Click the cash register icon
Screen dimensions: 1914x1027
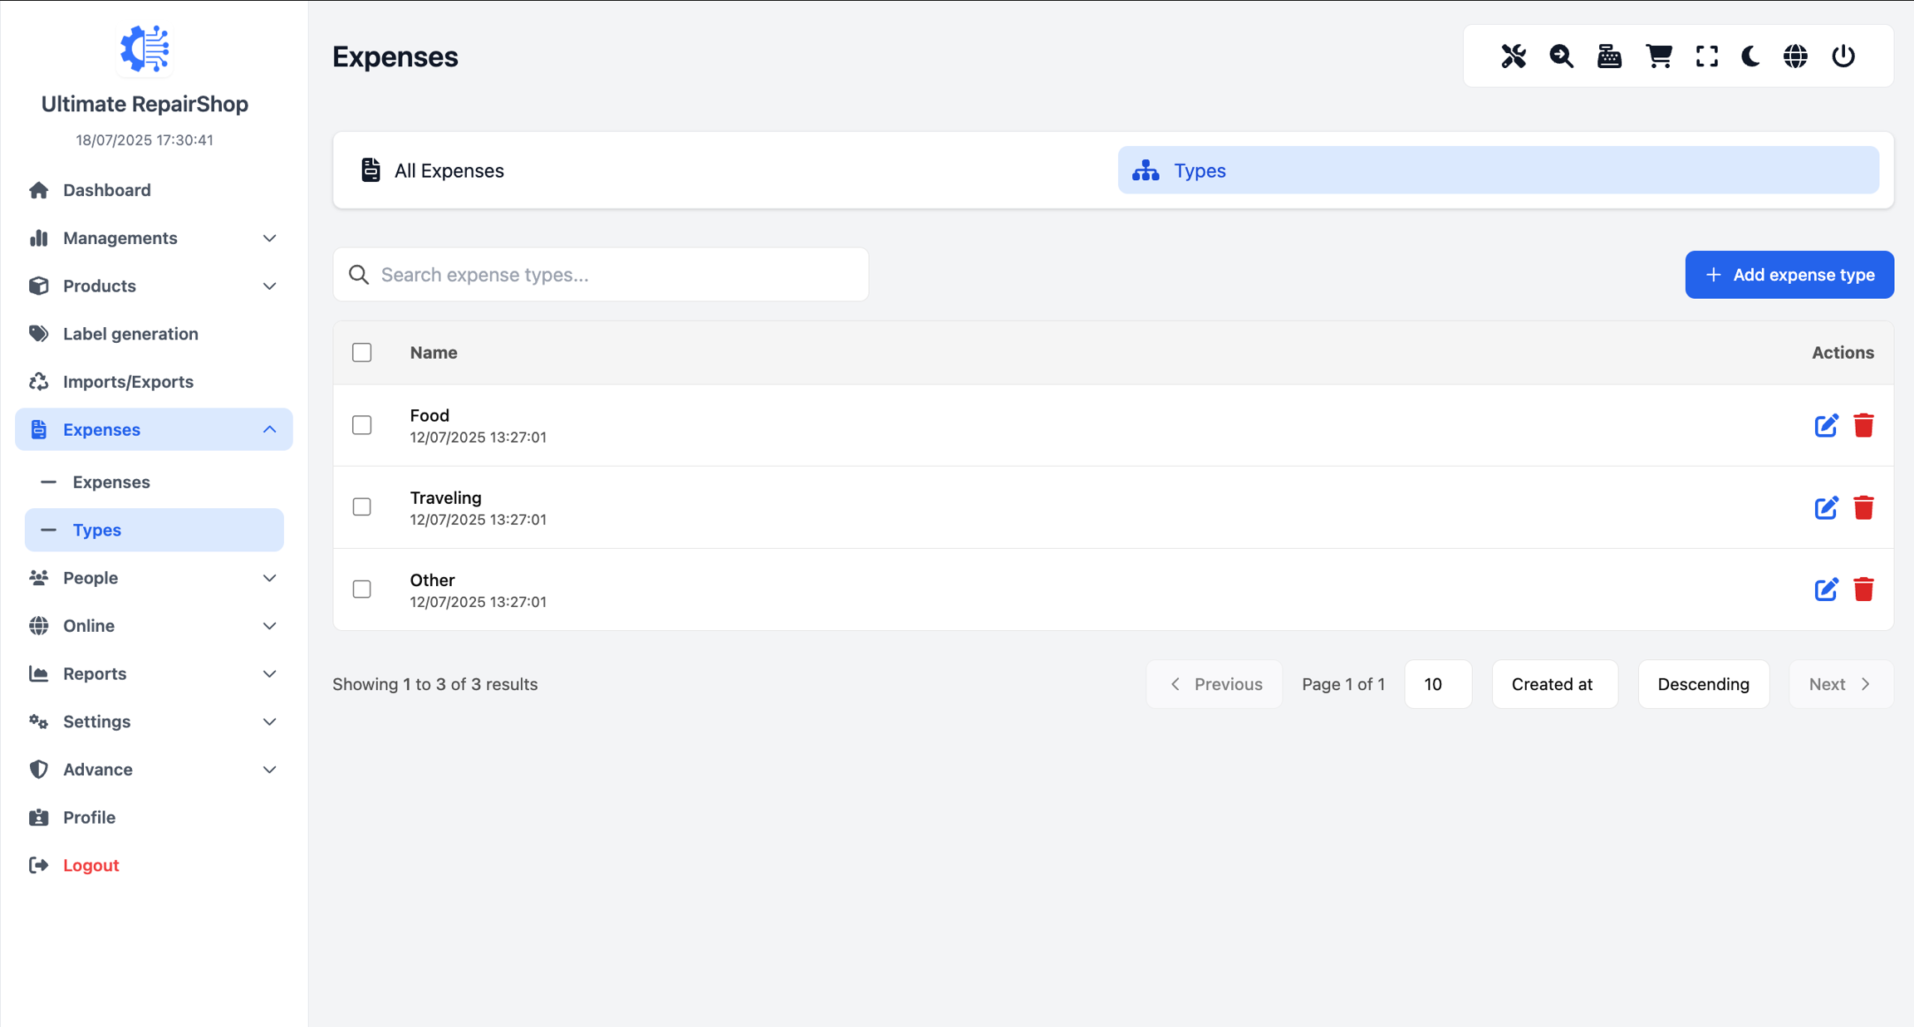coord(1609,56)
